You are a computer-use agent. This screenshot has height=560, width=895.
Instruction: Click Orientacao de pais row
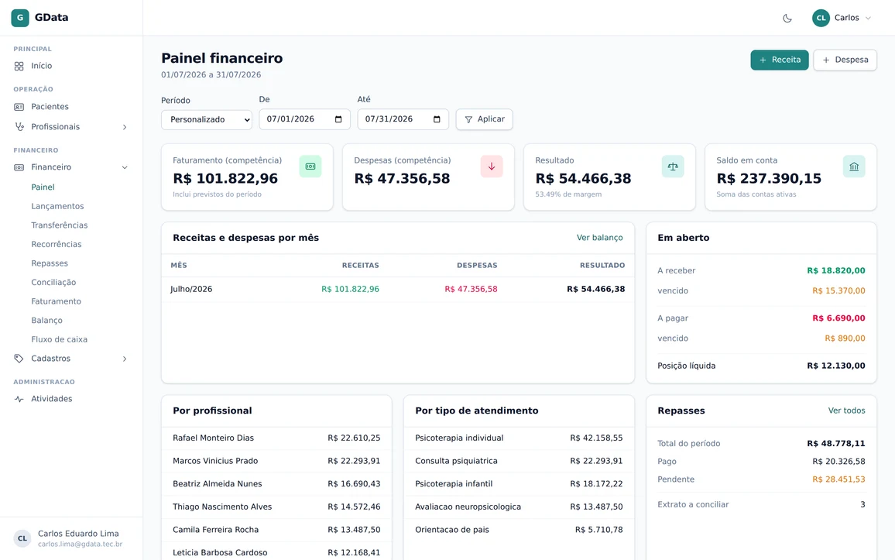click(x=519, y=530)
